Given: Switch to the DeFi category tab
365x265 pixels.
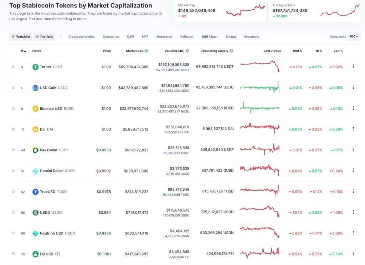Looking at the screenshot, I should tap(130, 36).
